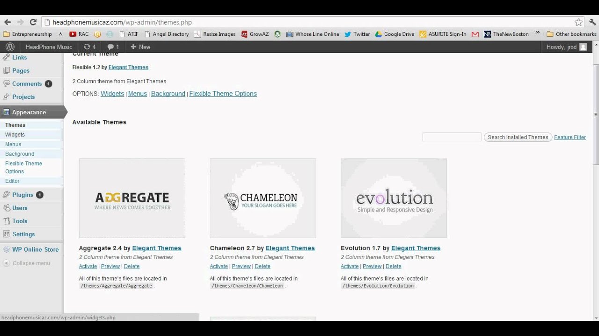The width and height of the screenshot is (599, 336).
Task: Open the Comments sidebar item
Action: [x=27, y=84]
